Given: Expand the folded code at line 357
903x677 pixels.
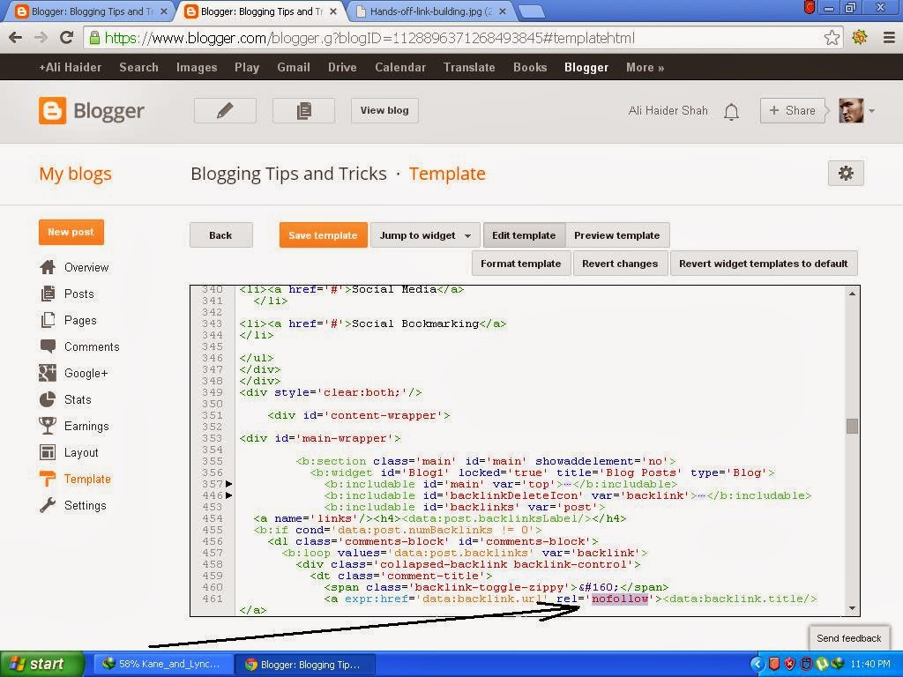Looking at the screenshot, I should [229, 484].
